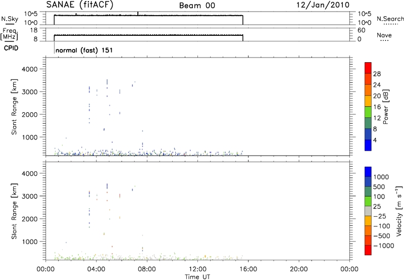Select the CPID row label
The width and height of the screenshot is (404, 280).
click(x=11, y=48)
